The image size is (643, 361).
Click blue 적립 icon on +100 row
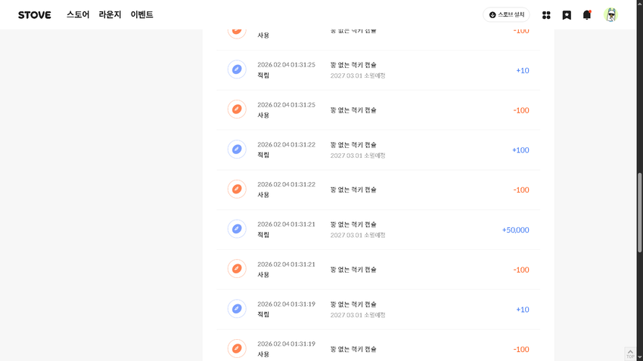(237, 150)
